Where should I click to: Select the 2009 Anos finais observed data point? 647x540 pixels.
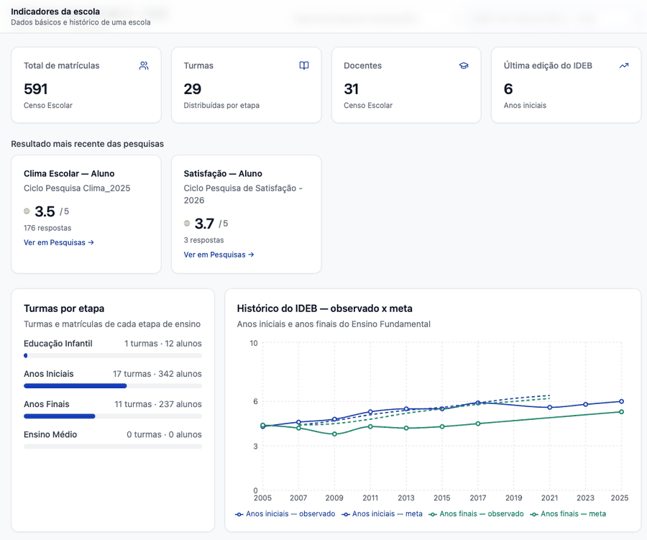click(x=334, y=434)
